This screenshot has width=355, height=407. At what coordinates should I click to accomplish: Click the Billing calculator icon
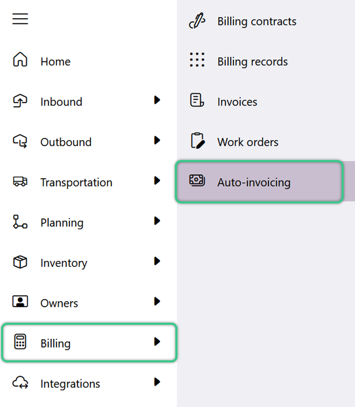pyautogui.click(x=20, y=342)
